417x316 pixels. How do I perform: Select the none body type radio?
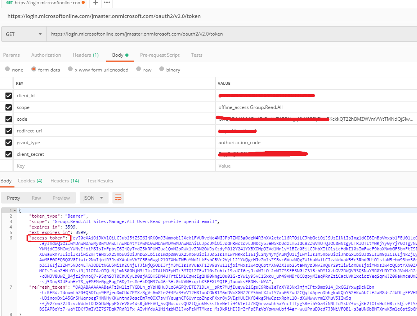(7, 69)
